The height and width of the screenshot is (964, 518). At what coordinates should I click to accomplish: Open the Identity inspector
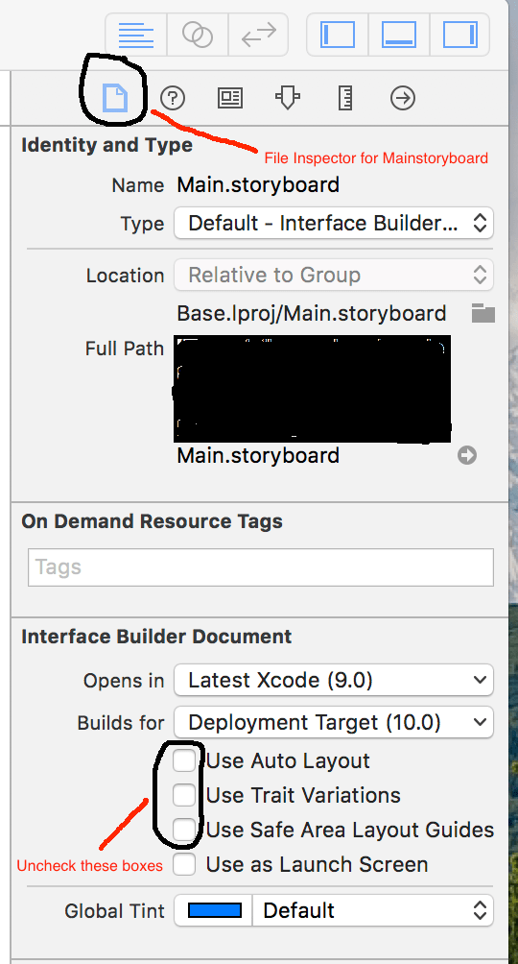(230, 98)
